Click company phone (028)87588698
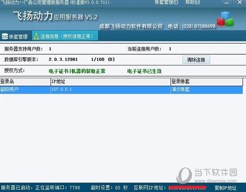The height and width of the screenshot is (192, 246). [x=198, y=26]
